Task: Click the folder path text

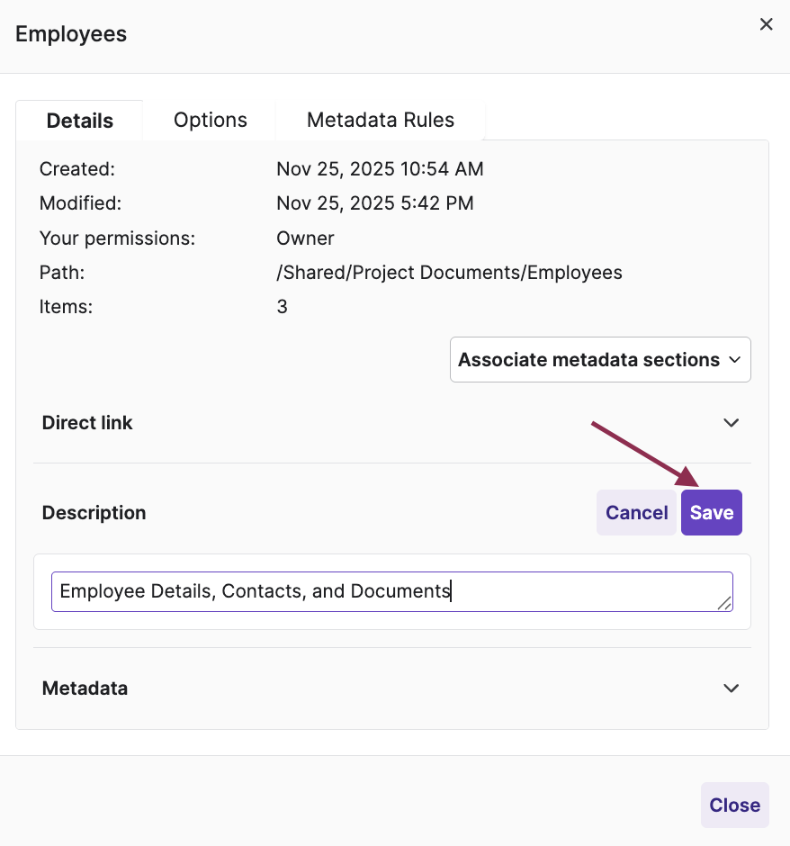Action: (x=449, y=272)
